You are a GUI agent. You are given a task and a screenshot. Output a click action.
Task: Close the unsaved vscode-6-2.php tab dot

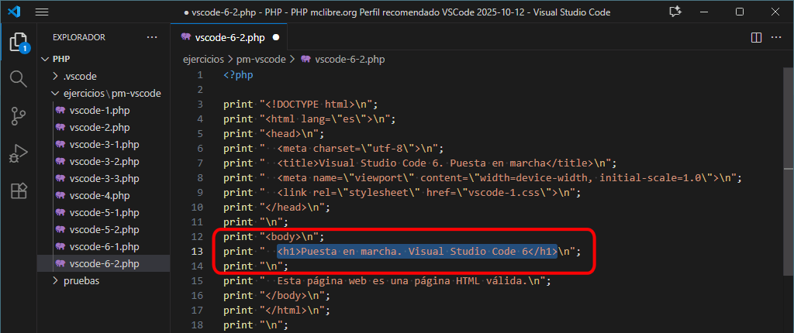[x=276, y=37]
